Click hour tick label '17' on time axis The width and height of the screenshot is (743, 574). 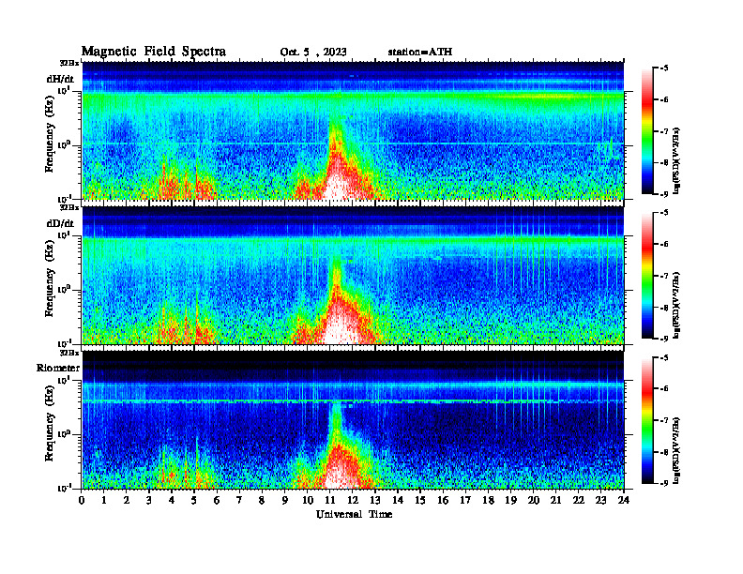click(465, 500)
